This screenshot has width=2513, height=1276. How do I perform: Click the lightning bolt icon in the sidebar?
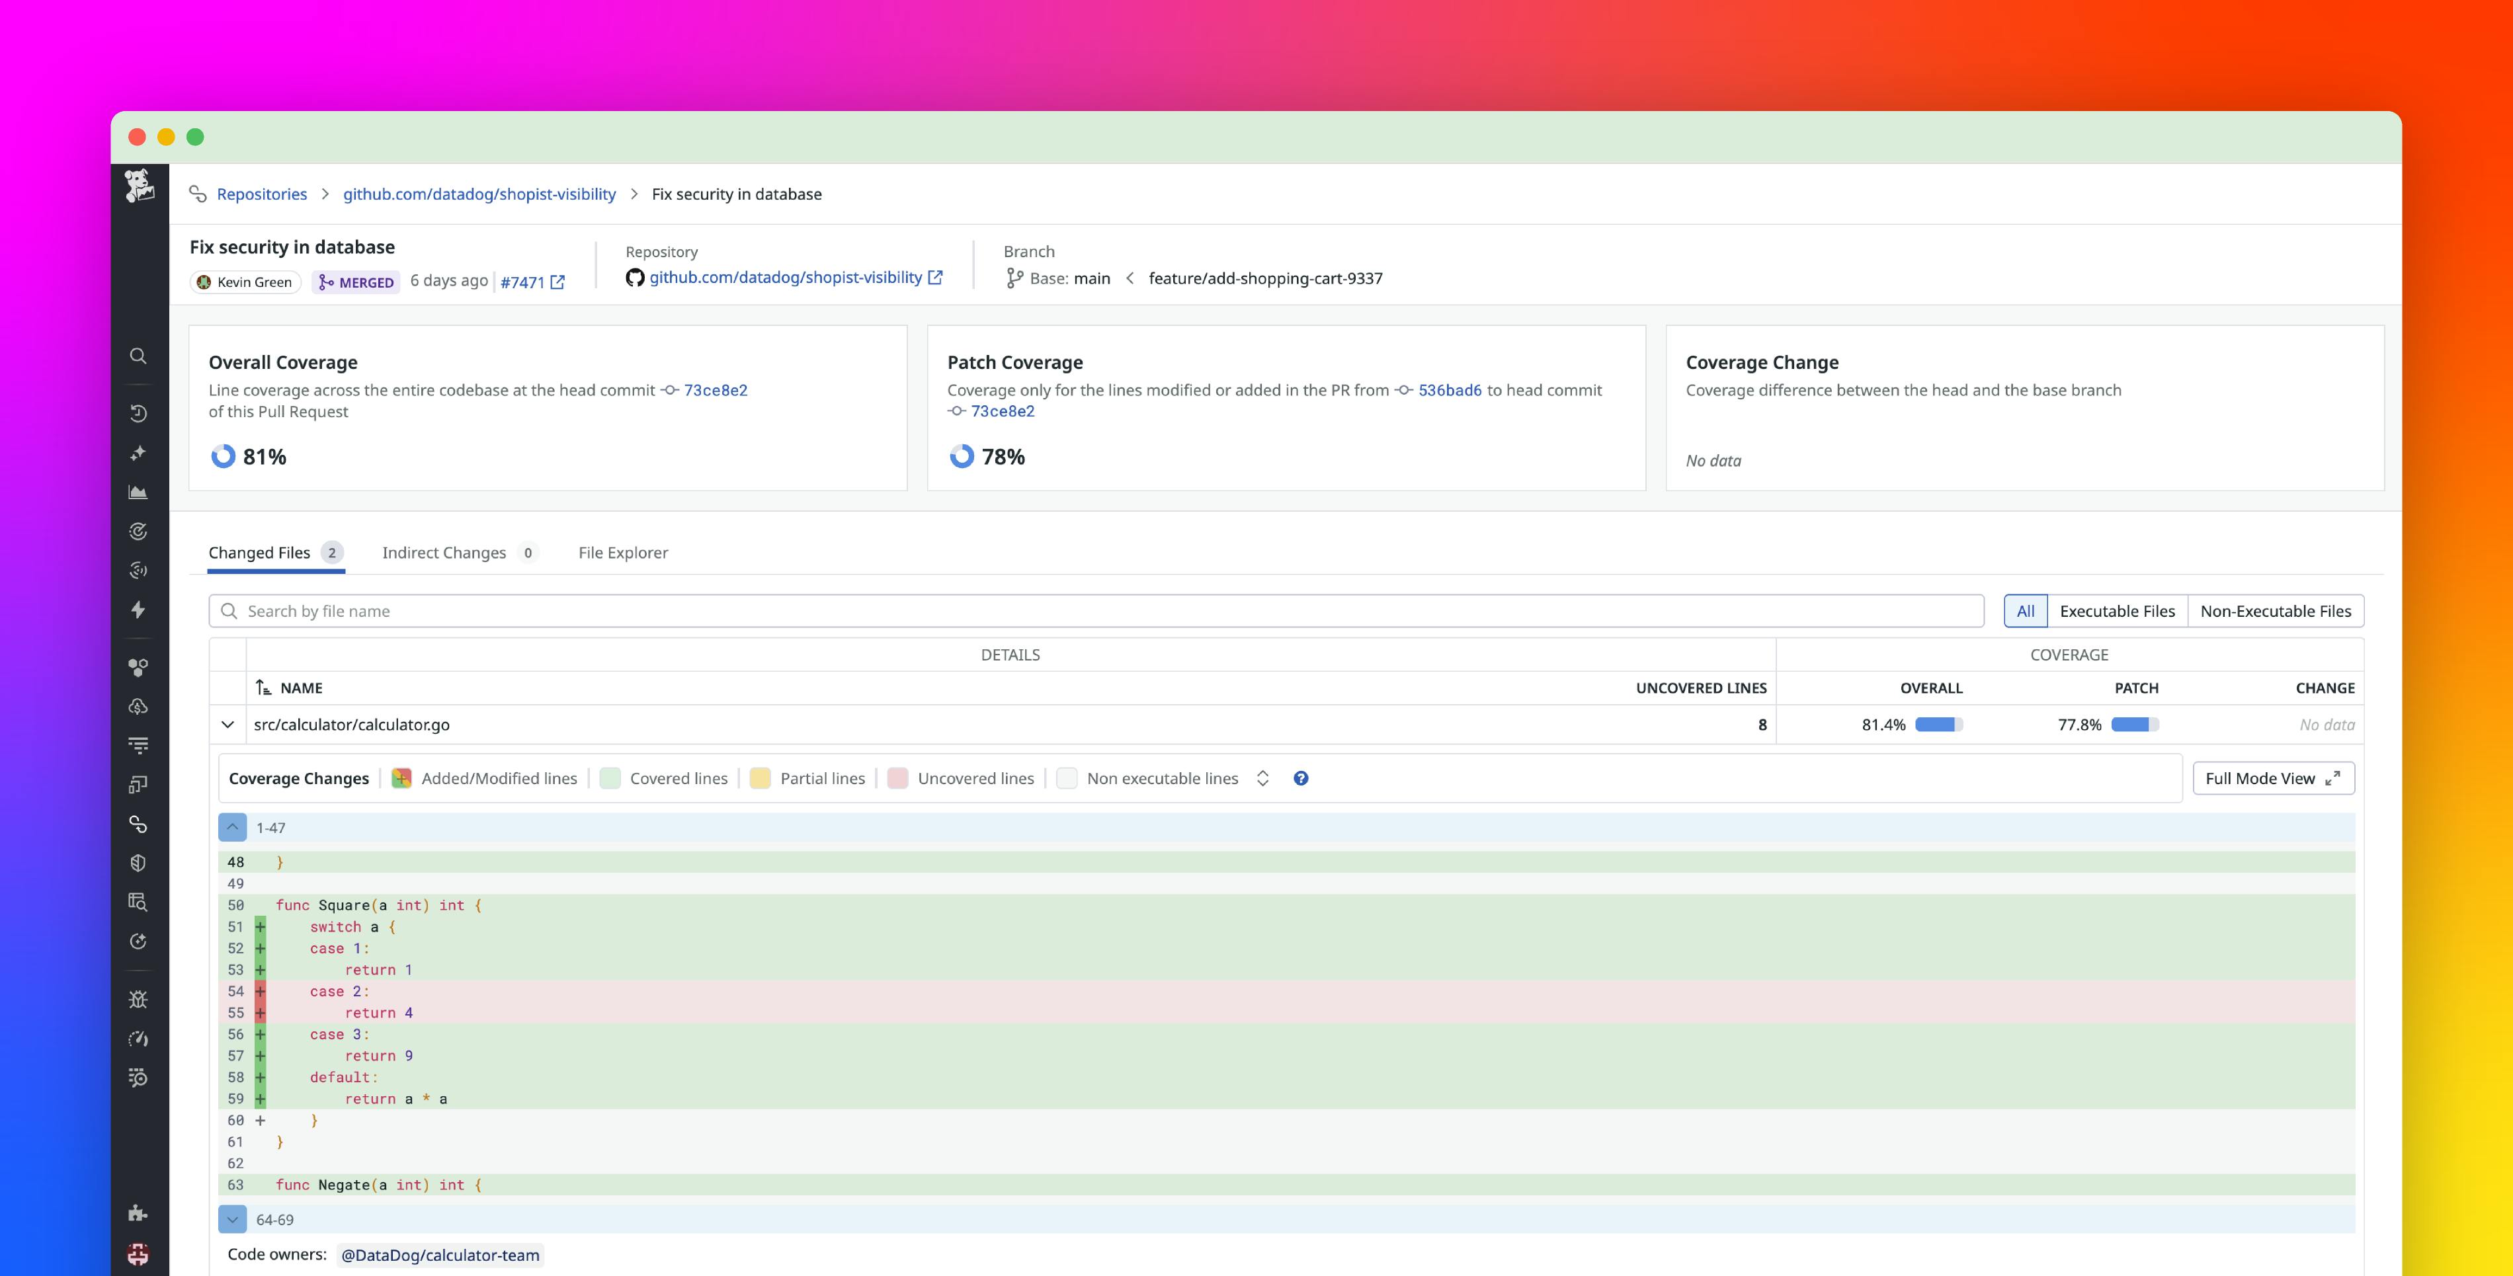pos(138,609)
